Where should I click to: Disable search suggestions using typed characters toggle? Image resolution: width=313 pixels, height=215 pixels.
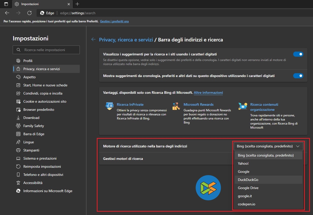tap(298, 54)
